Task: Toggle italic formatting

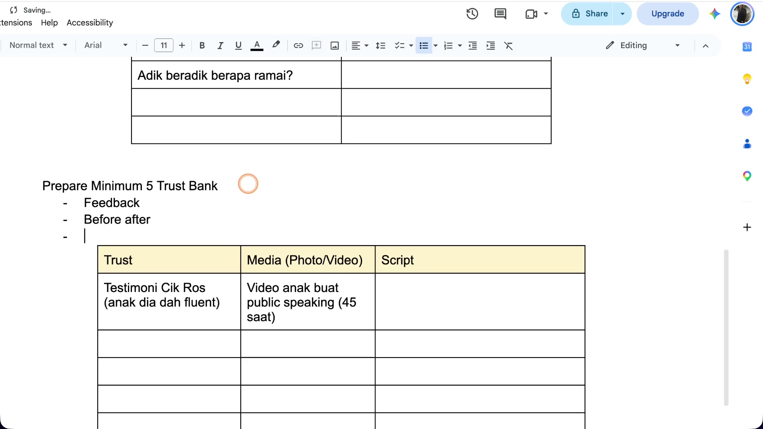Action: 220,46
